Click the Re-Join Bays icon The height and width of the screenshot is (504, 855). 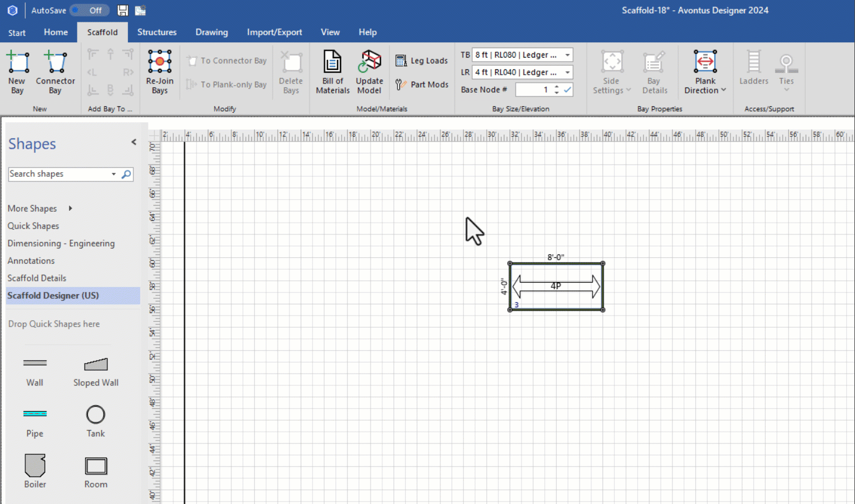coord(160,62)
